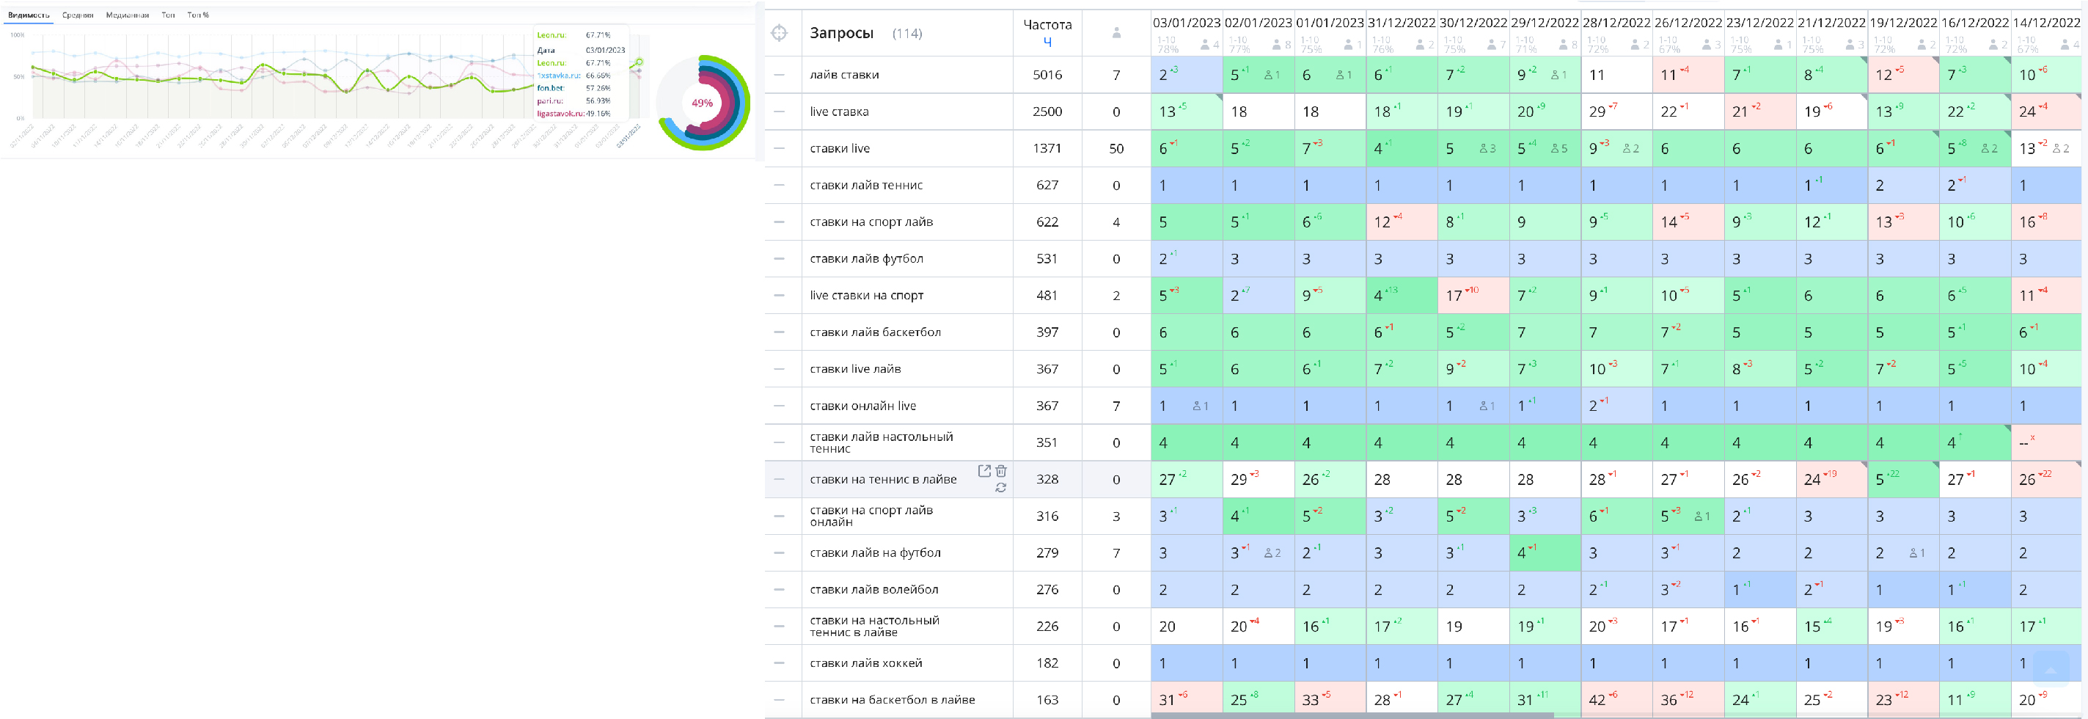Refresh the query 'ставки на теннис в лайве'
The width and height of the screenshot is (2088, 719).
pos(1001,487)
